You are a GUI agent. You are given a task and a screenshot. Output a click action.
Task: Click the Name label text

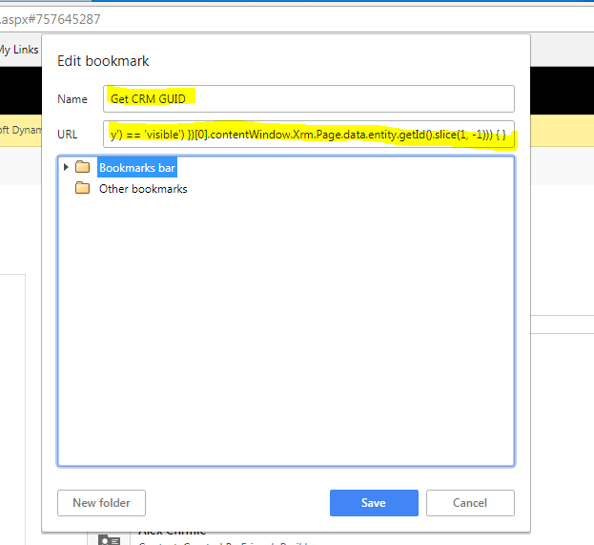pos(72,99)
